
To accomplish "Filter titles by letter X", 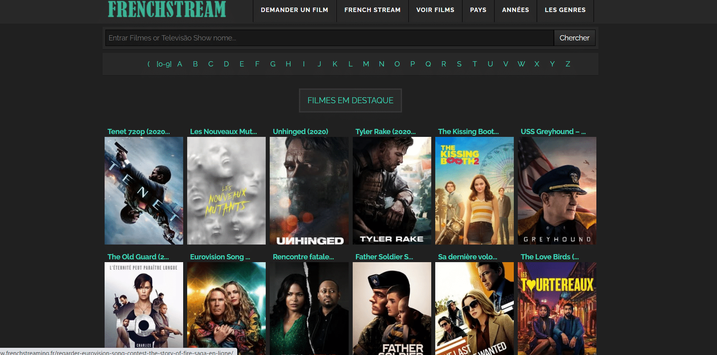I will [537, 64].
